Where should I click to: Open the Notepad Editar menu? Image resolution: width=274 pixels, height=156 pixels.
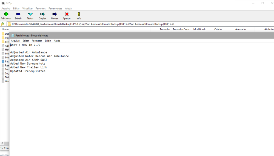[x=26, y=41]
